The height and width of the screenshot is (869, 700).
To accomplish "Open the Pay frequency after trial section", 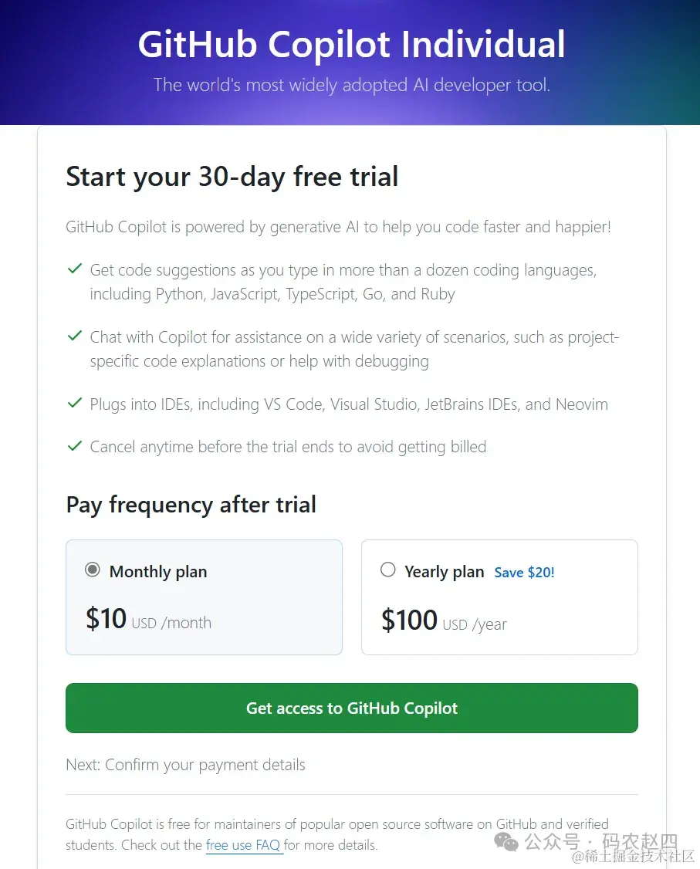I will (x=191, y=505).
